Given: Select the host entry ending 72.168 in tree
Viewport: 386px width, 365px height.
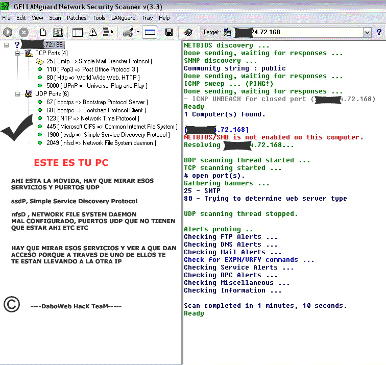Looking at the screenshot, I should [43, 45].
